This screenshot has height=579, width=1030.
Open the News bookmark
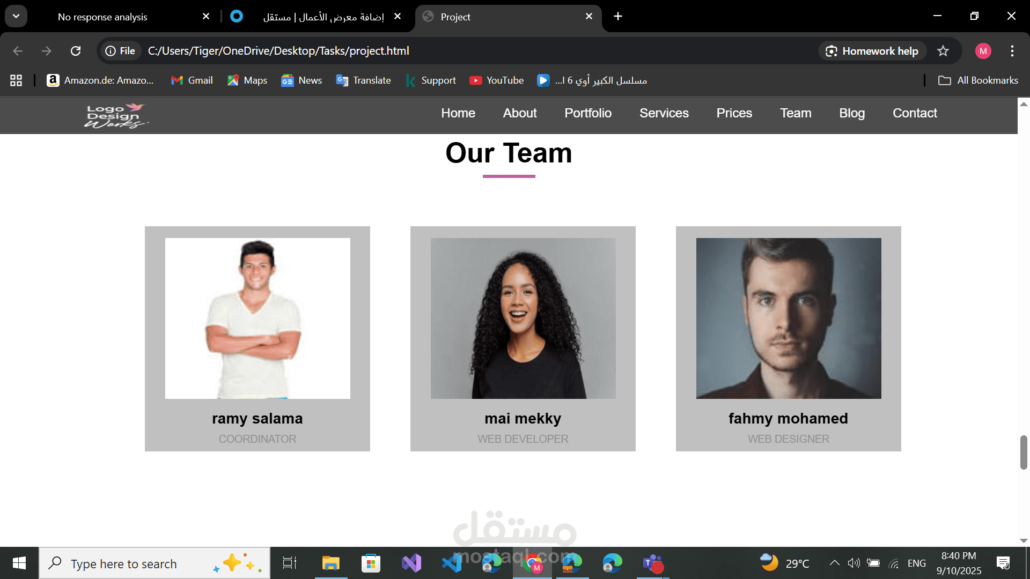[301, 80]
